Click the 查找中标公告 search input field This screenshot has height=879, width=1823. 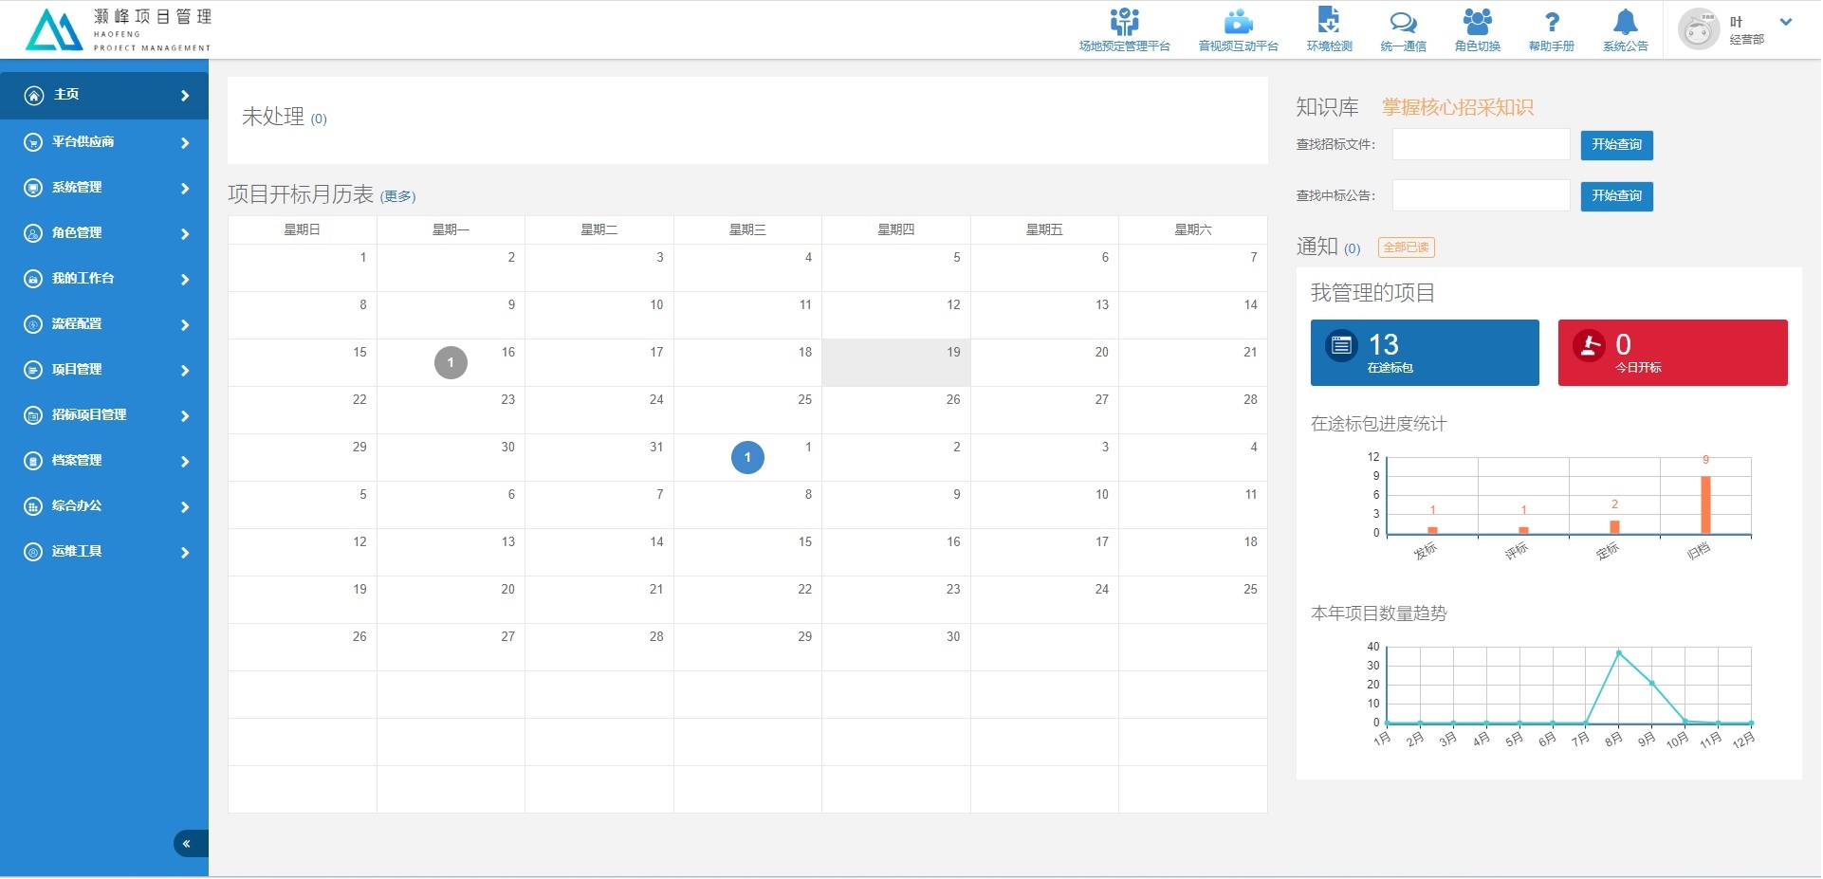point(1481,196)
